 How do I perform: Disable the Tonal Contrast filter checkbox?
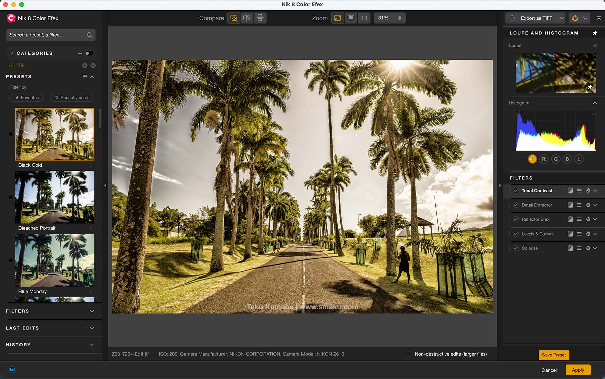[x=516, y=191]
